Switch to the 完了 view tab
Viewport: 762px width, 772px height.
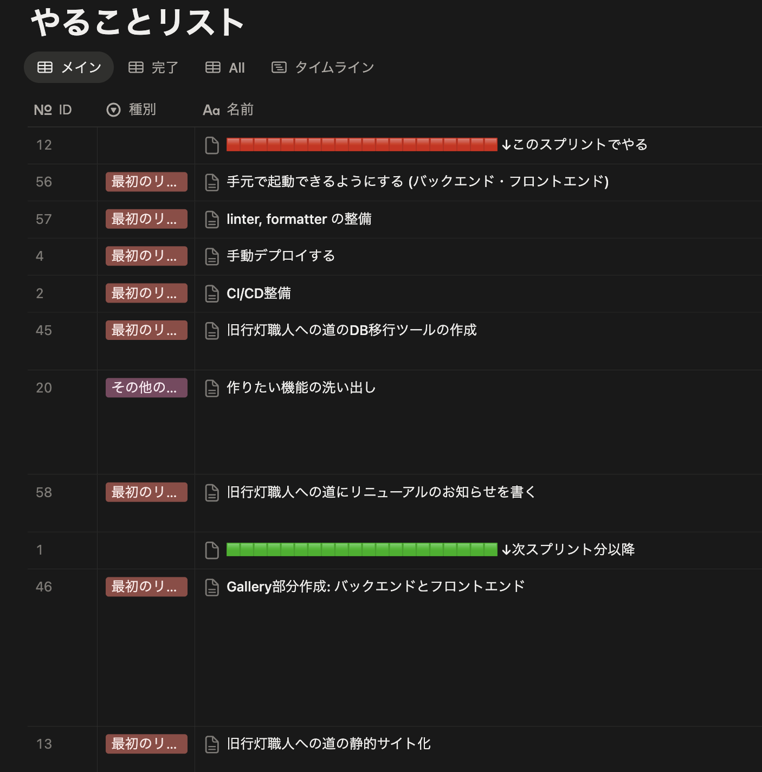pyautogui.click(x=153, y=68)
